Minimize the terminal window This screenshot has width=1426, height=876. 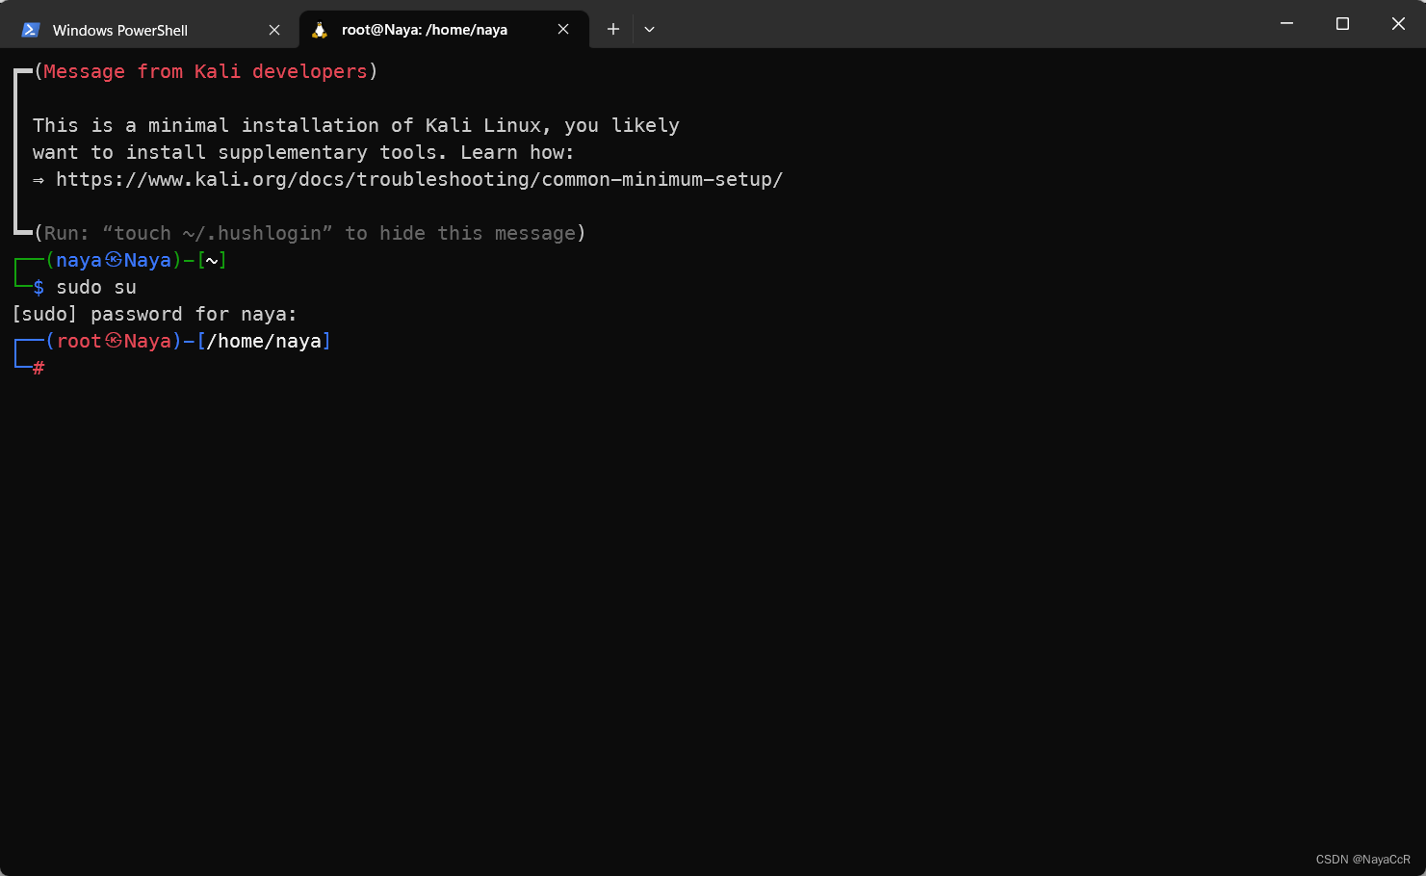pyautogui.click(x=1286, y=23)
